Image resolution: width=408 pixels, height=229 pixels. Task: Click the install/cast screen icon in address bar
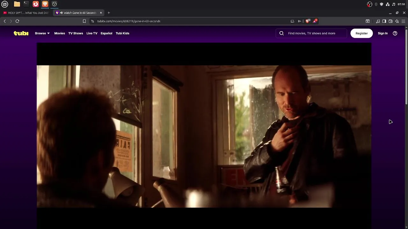point(292,21)
